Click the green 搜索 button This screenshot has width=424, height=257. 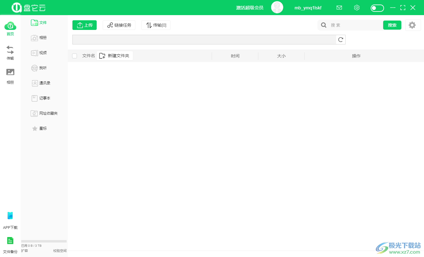click(392, 25)
